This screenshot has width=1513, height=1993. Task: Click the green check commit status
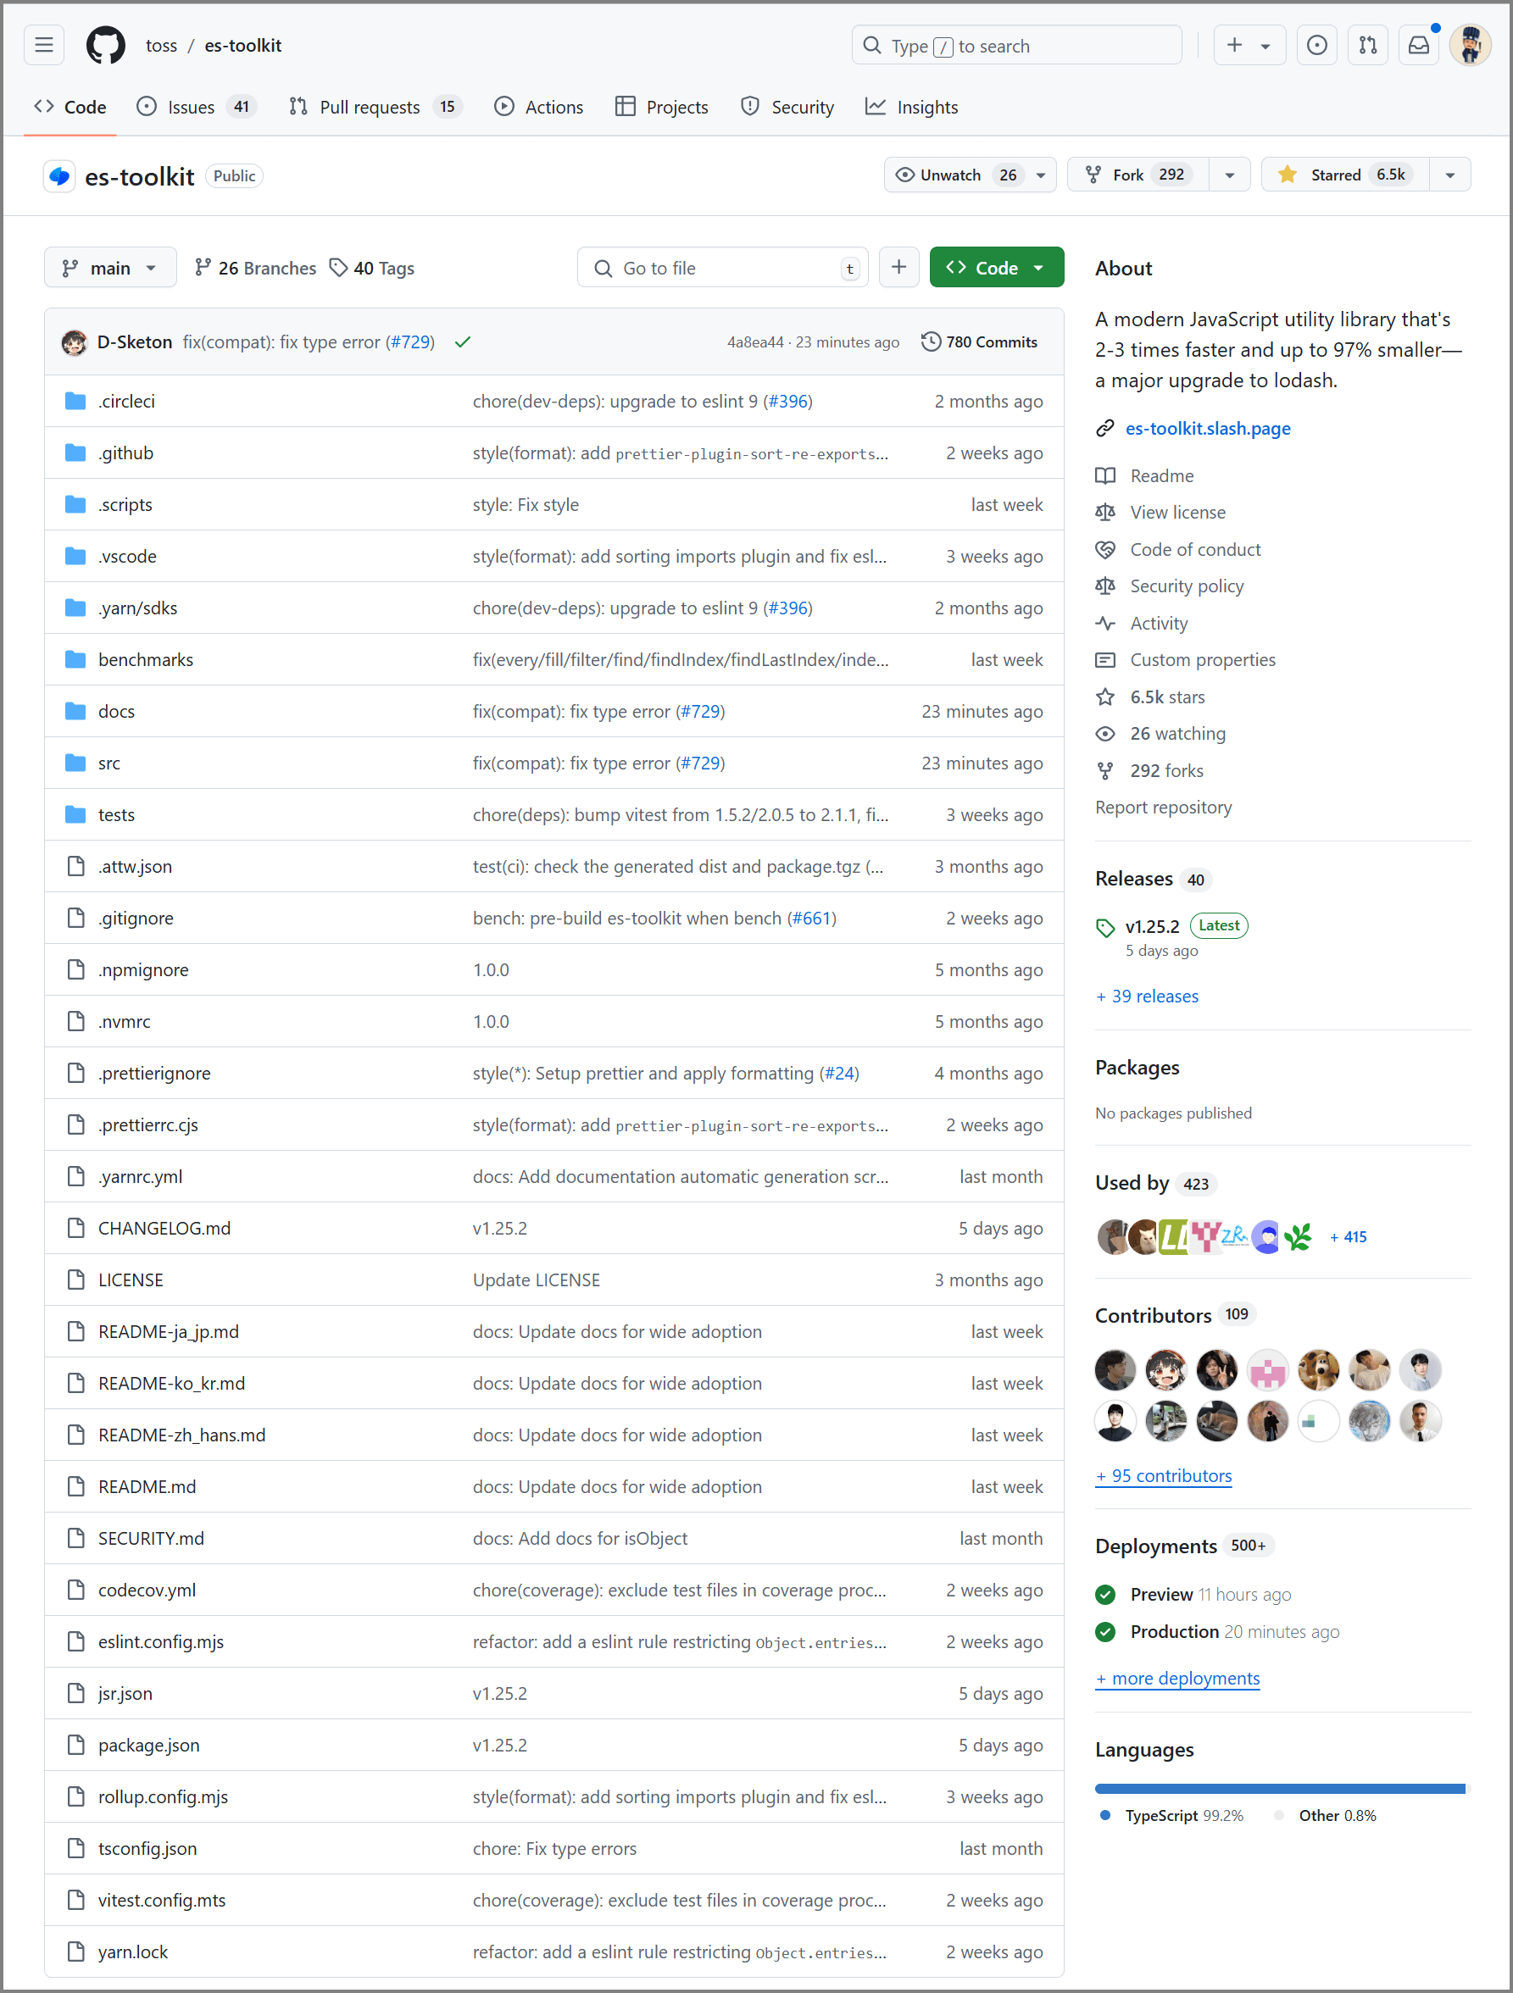(462, 341)
